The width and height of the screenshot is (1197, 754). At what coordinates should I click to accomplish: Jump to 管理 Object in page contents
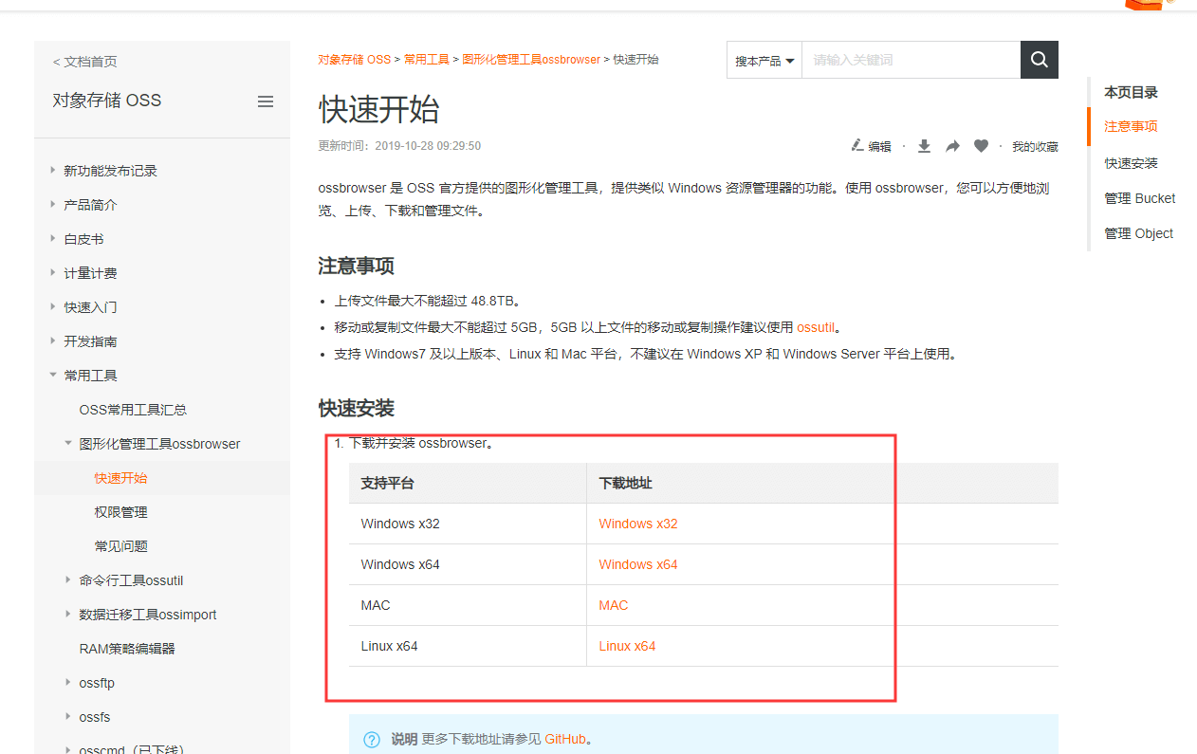[x=1138, y=233]
